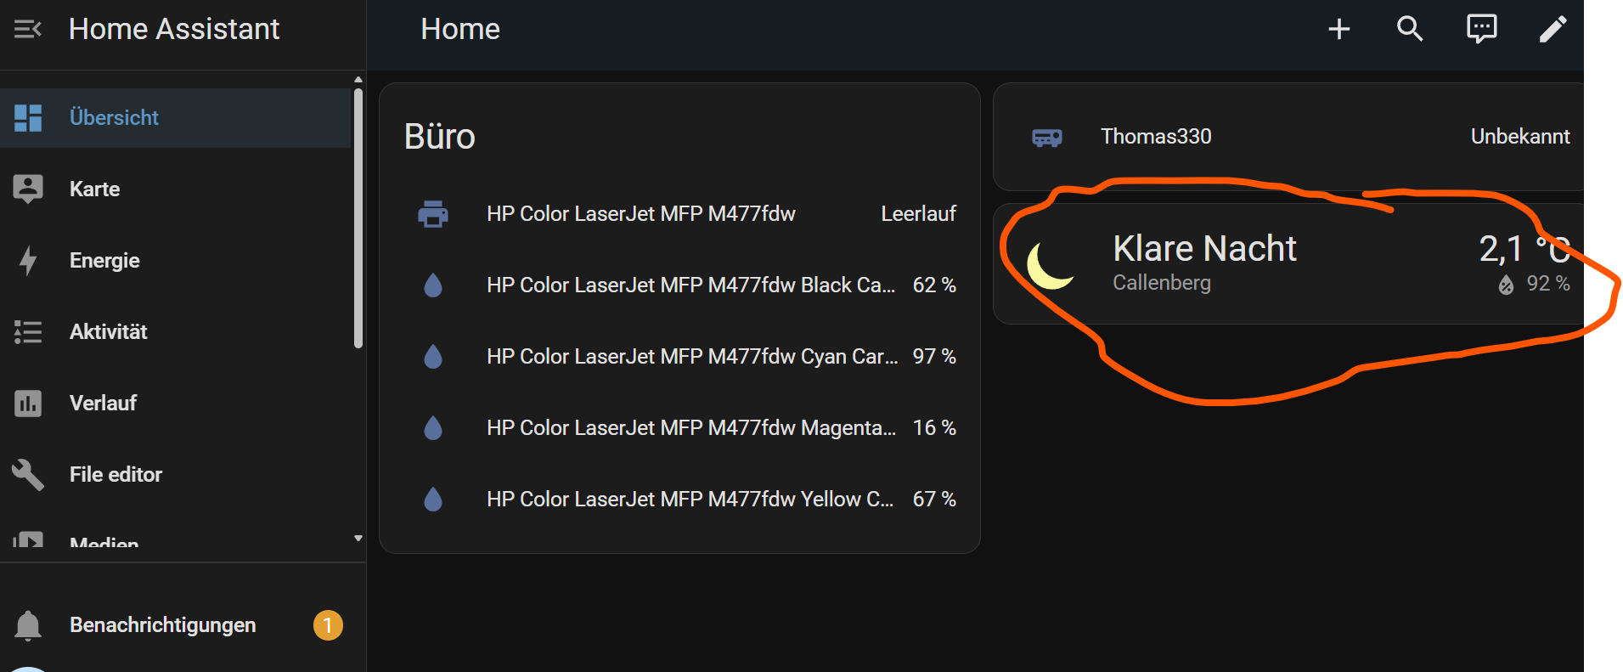Click the plus icon in header
The width and height of the screenshot is (1623, 672).
click(1338, 30)
